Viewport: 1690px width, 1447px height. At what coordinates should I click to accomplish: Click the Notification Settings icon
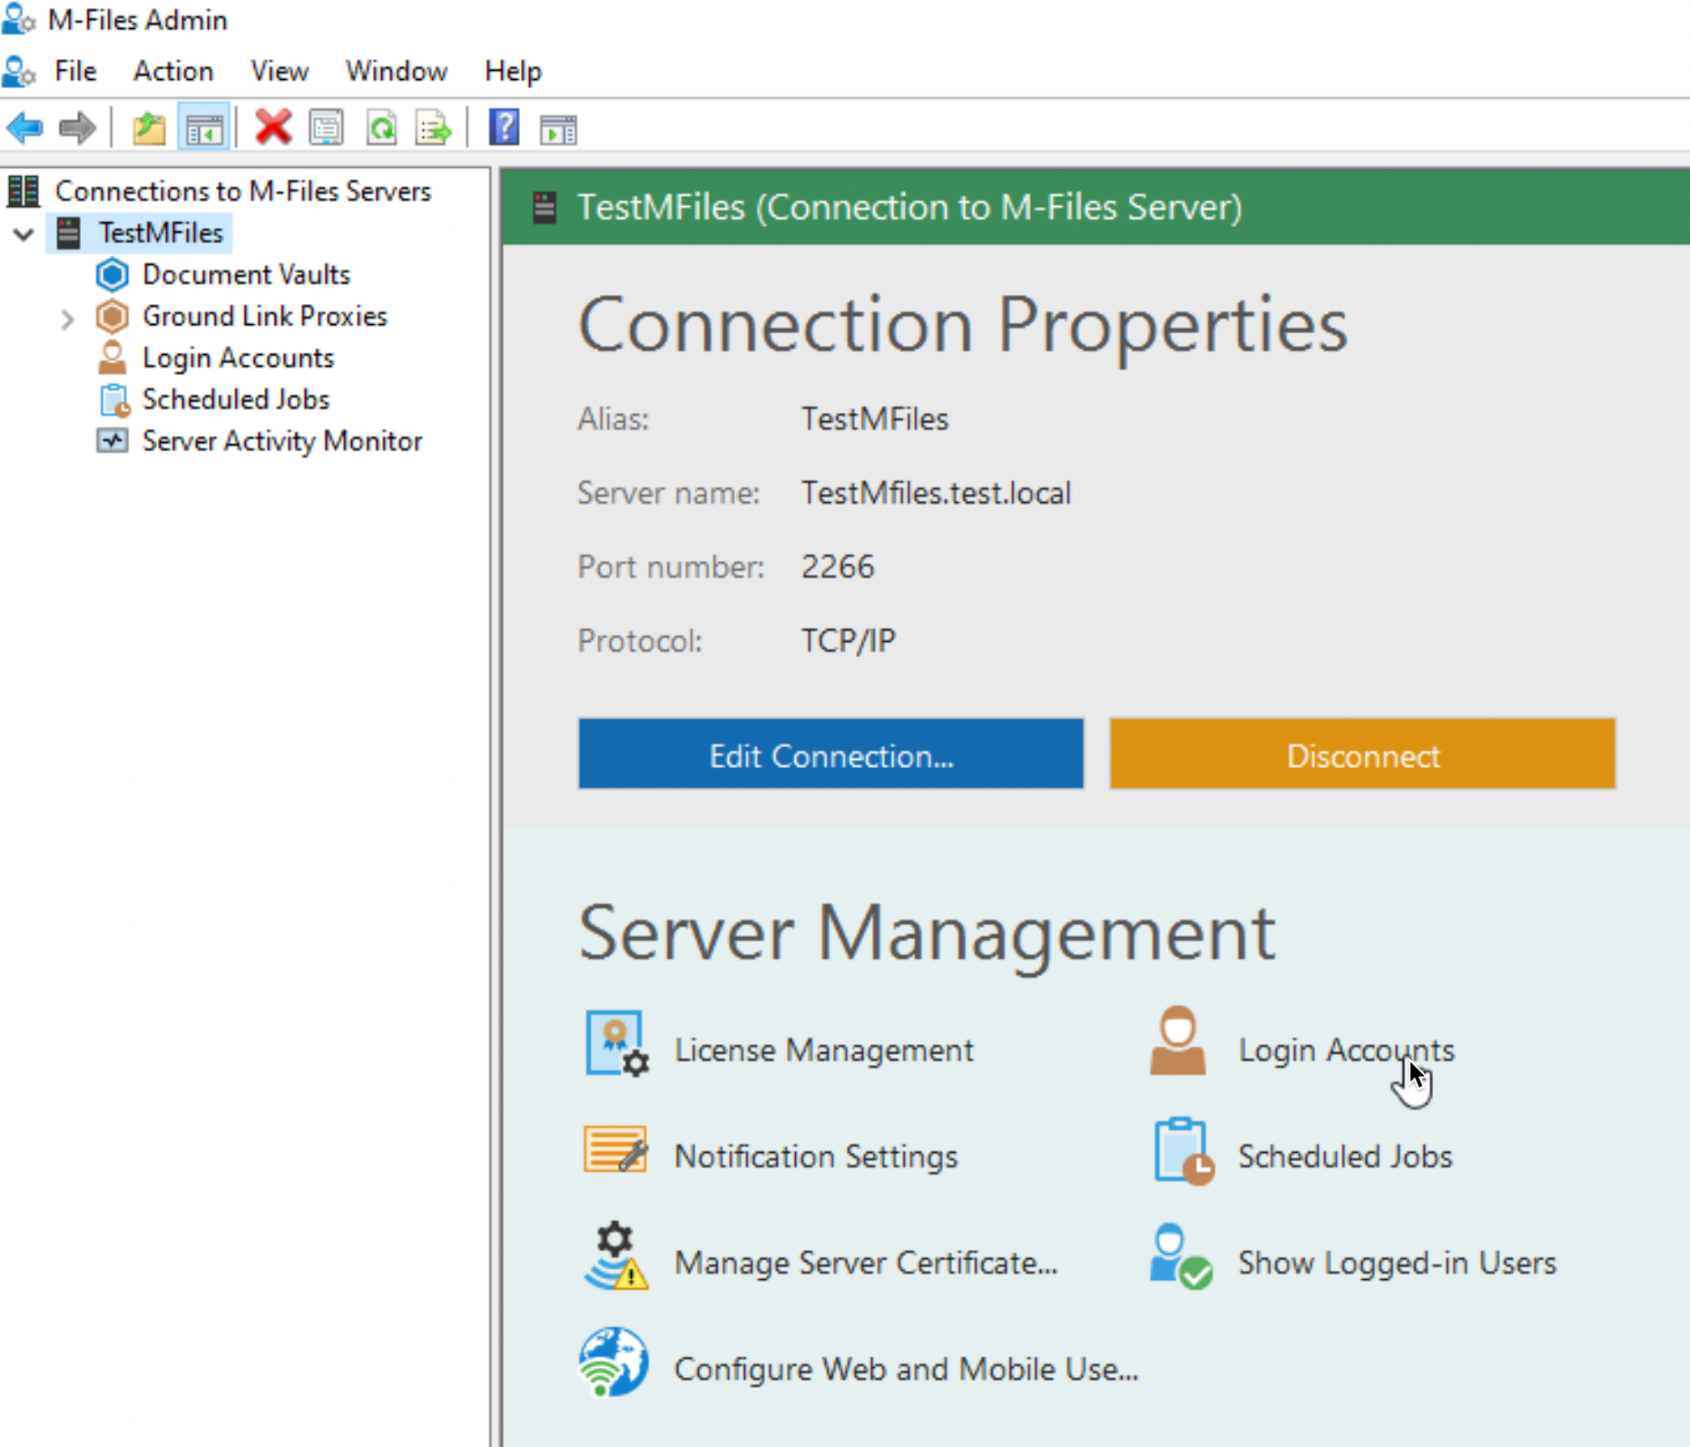[x=615, y=1149]
